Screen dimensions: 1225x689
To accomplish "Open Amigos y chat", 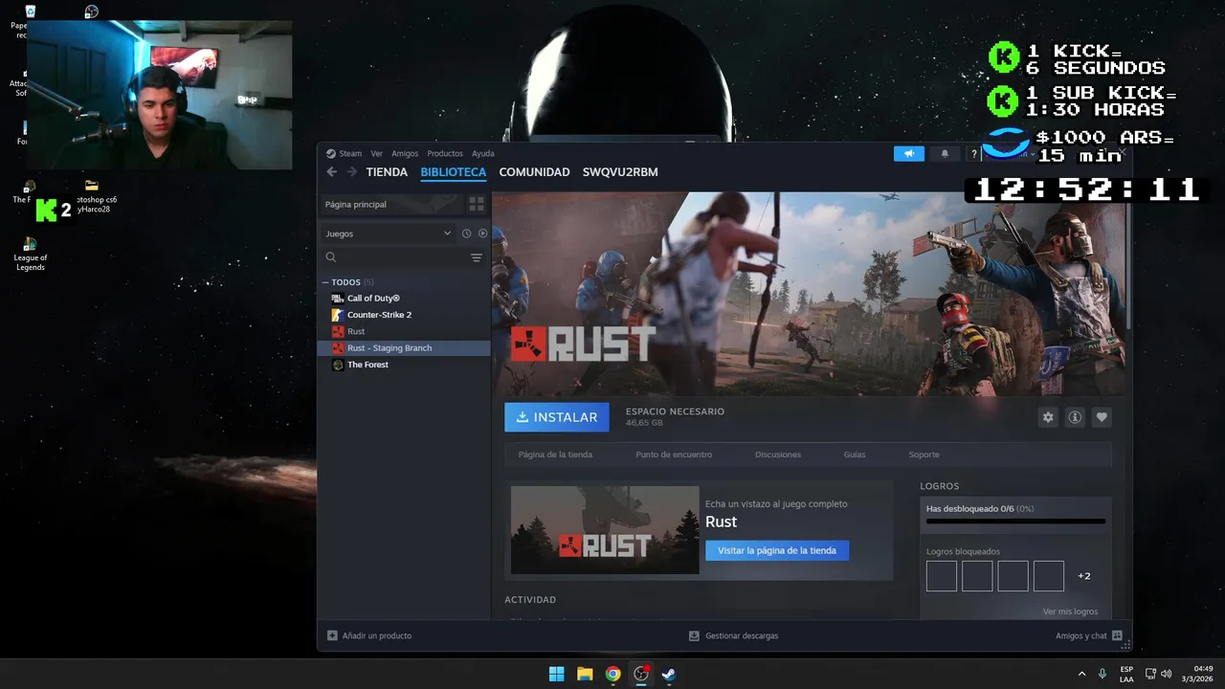I will coord(1089,635).
